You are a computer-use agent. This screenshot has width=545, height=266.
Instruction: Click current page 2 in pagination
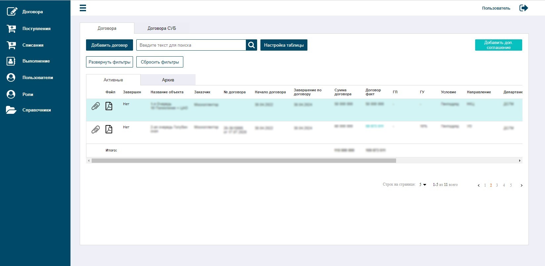click(491, 185)
